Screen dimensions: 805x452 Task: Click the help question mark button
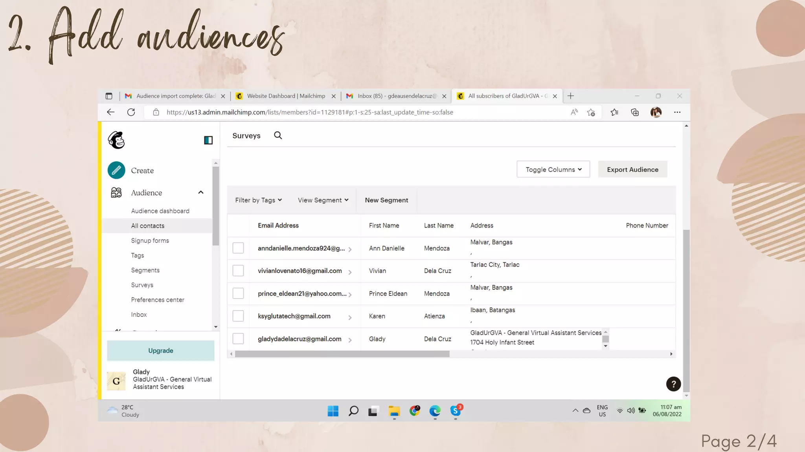pos(673,384)
